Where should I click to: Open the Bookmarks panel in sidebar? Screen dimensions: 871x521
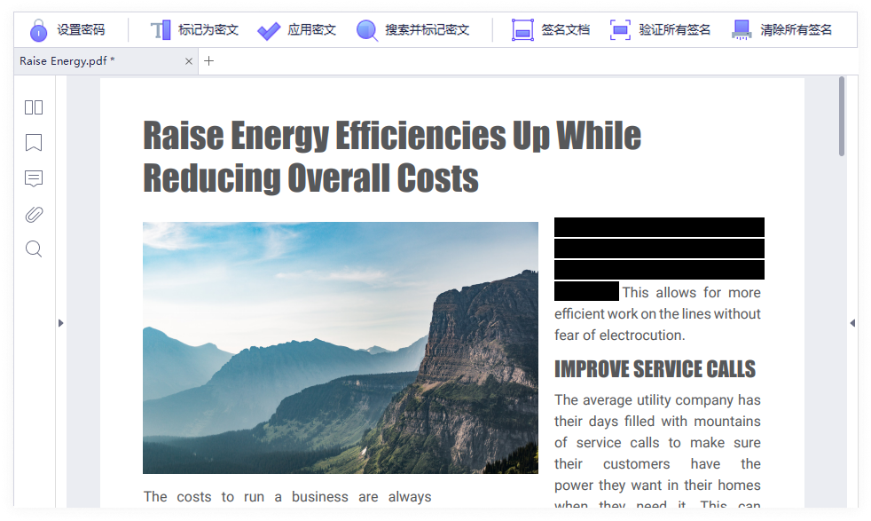pyautogui.click(x=34, y=143)
